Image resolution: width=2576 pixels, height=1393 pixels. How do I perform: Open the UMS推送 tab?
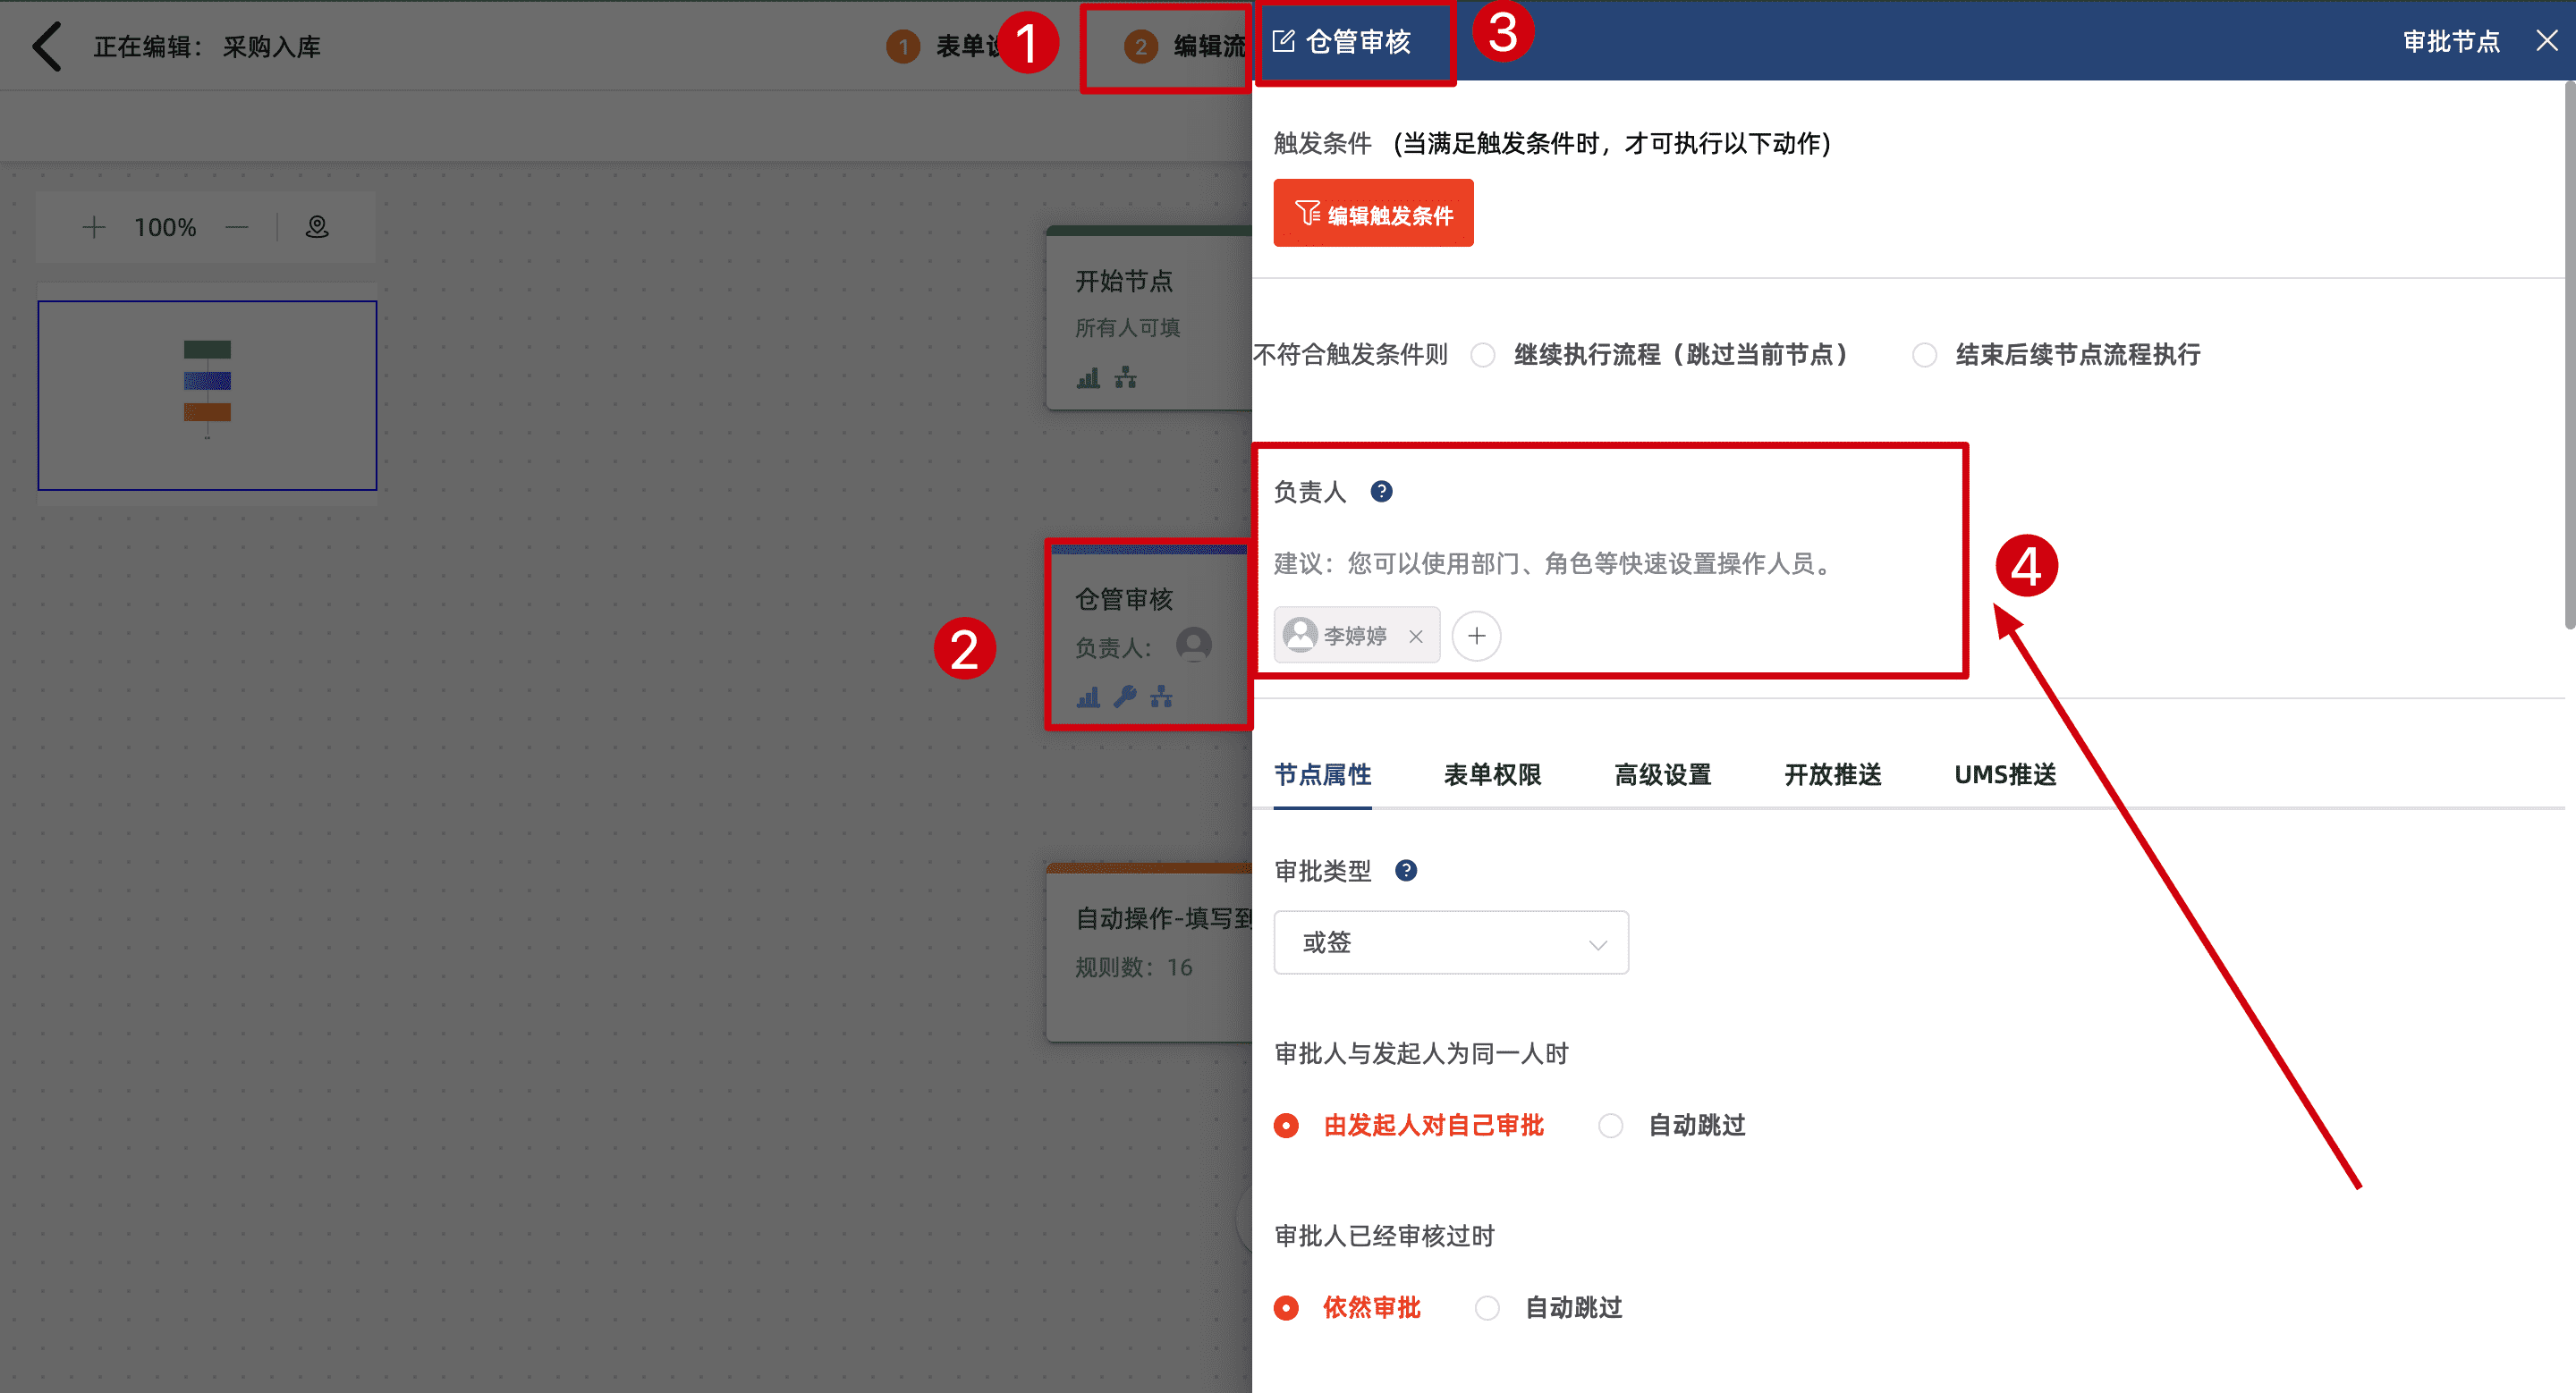coord(2004,774)
